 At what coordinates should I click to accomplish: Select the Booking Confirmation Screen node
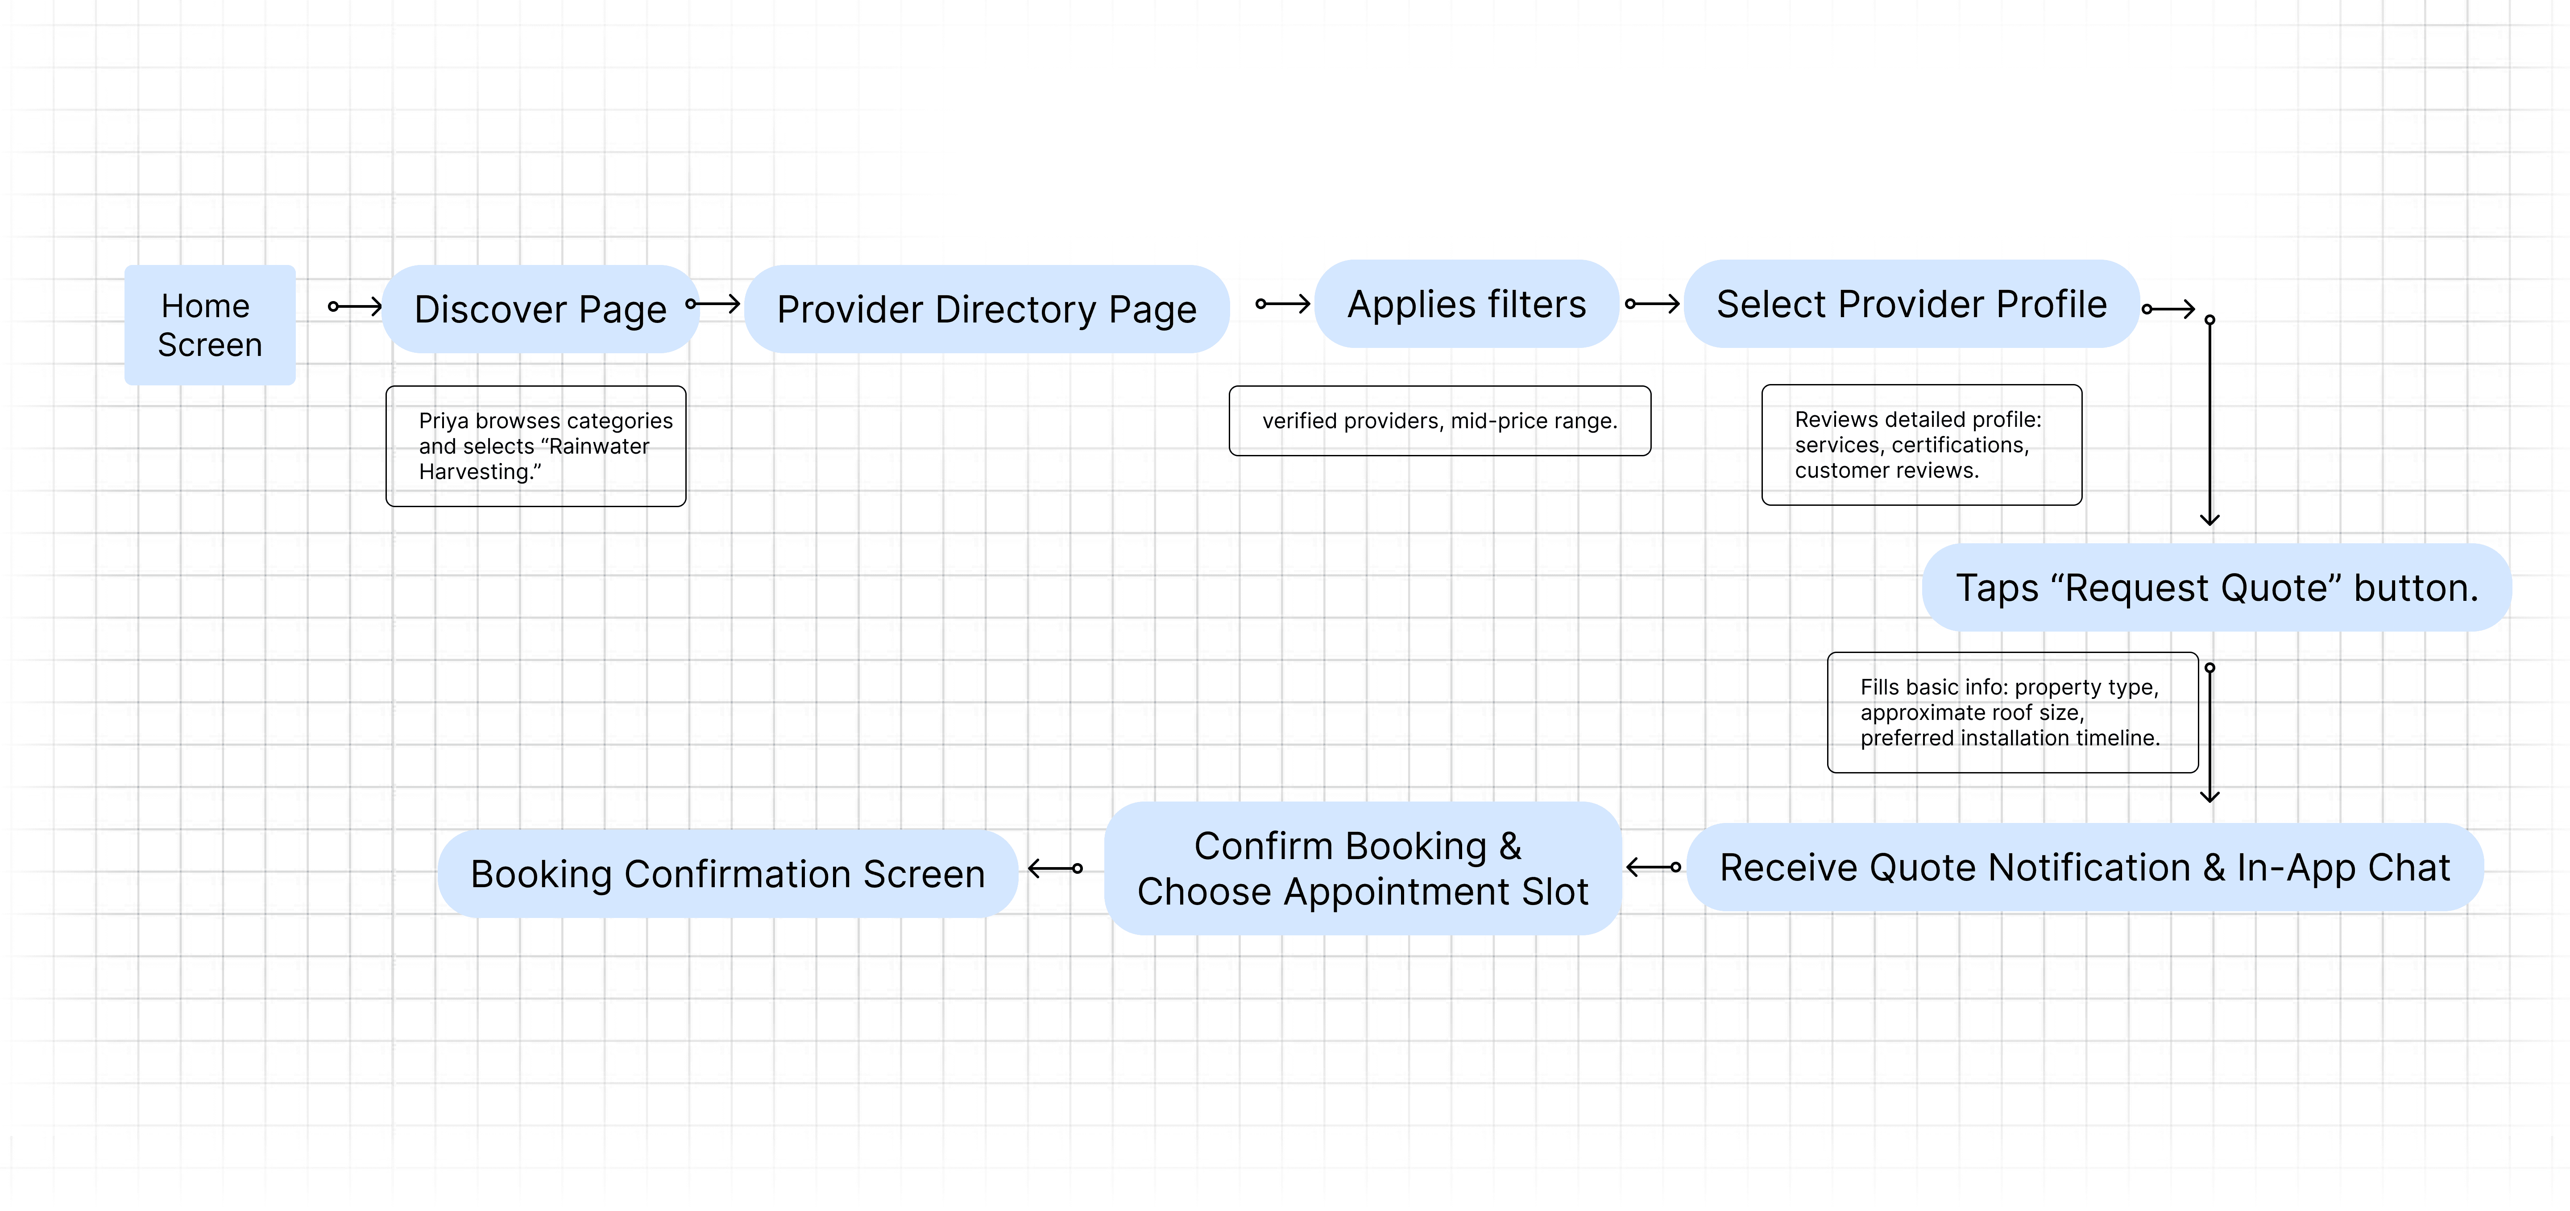coord(727,874)
